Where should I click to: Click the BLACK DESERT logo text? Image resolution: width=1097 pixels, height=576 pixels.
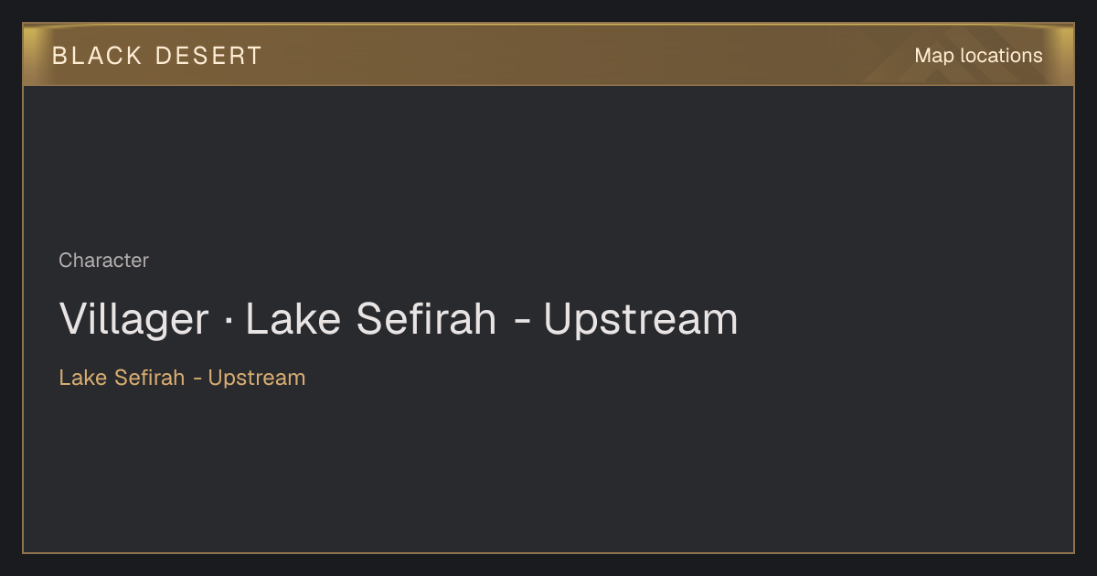tap(157, 56)
